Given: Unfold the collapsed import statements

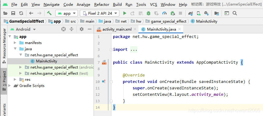Looking at the screenshot, I should [111, 50].
